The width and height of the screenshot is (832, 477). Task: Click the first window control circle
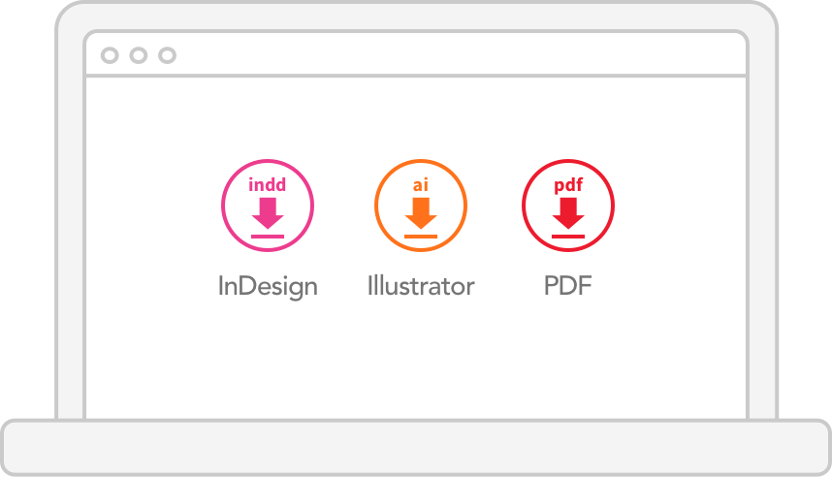click(110, 55)
